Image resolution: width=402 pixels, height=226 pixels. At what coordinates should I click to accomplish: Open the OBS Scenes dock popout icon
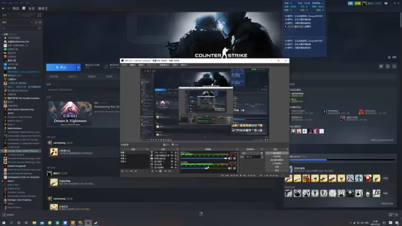tap(147, 149)
